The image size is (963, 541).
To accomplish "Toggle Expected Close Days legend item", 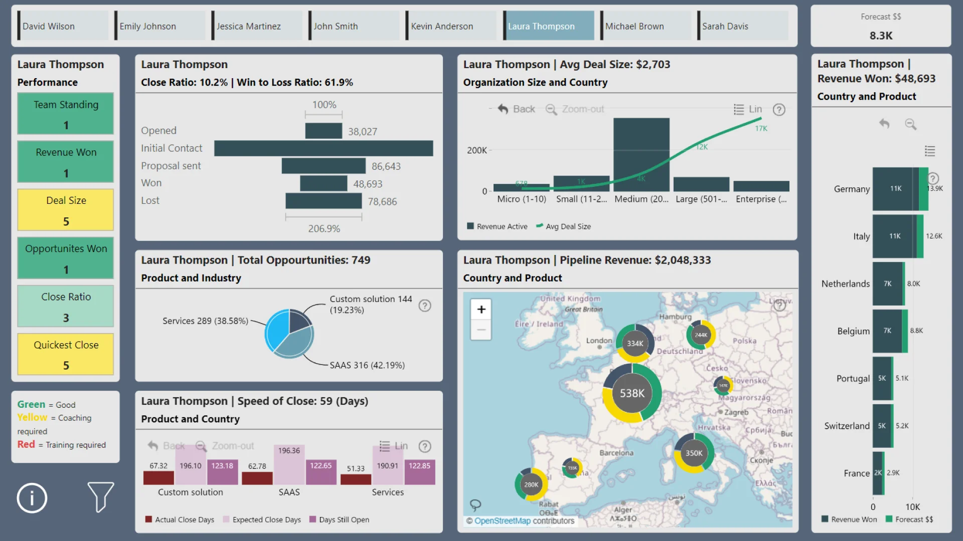I will [262, 519].
